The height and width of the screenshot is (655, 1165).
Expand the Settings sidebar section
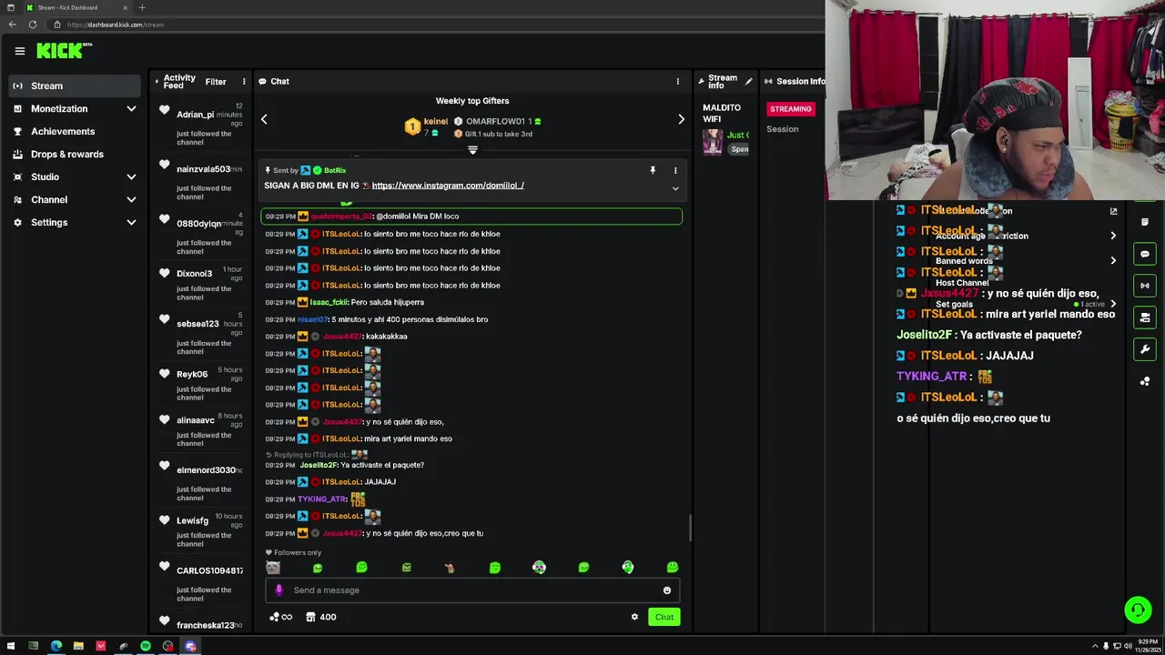[x=74, y=222]
